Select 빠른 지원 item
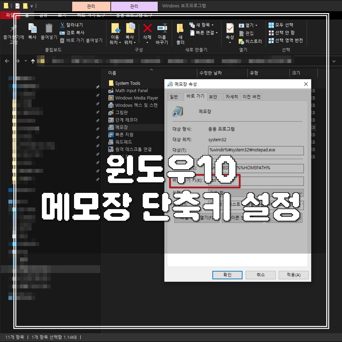The width and height of the screenshot is (342, 342). (121, 135)
